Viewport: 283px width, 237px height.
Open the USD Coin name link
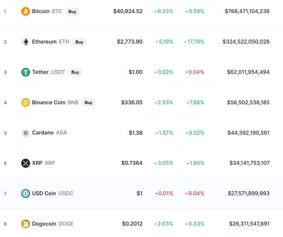[44, 193]
